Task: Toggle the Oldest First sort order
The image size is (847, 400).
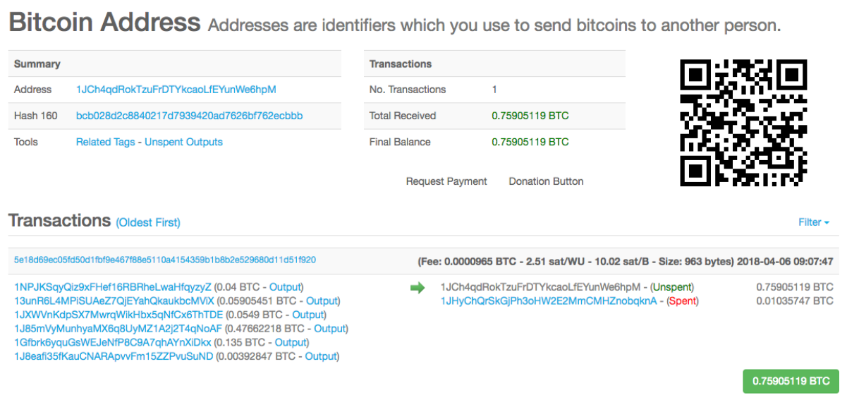Action: click(148, 223)
